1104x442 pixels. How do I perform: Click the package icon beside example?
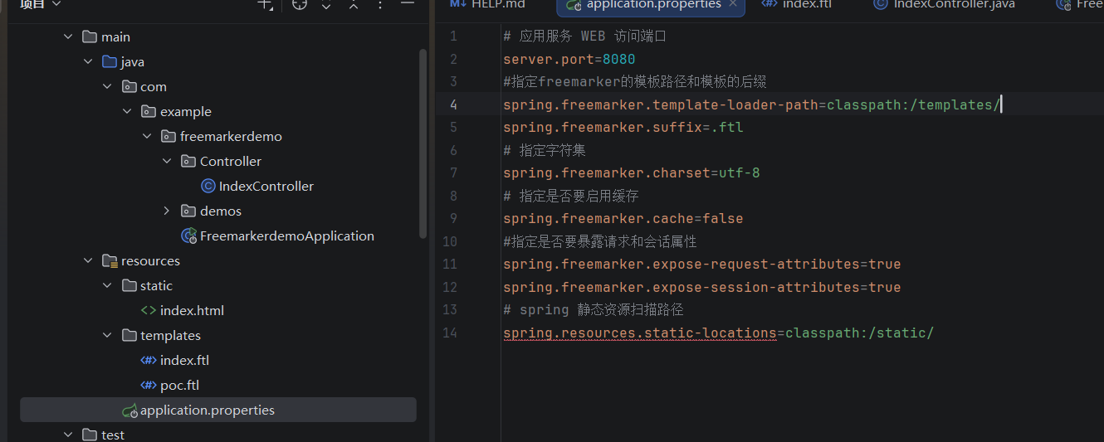pos(149,111)
